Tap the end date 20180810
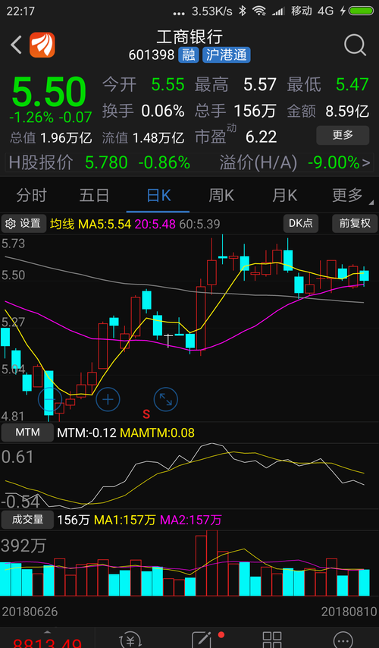This screenshot has height=648, width=379. pos(349,612)
